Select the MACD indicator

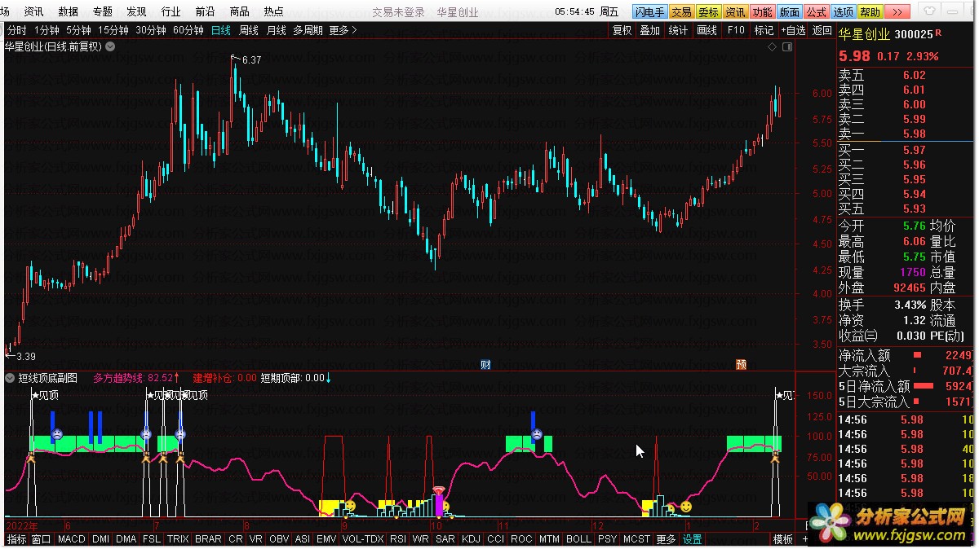coord(71,539)
